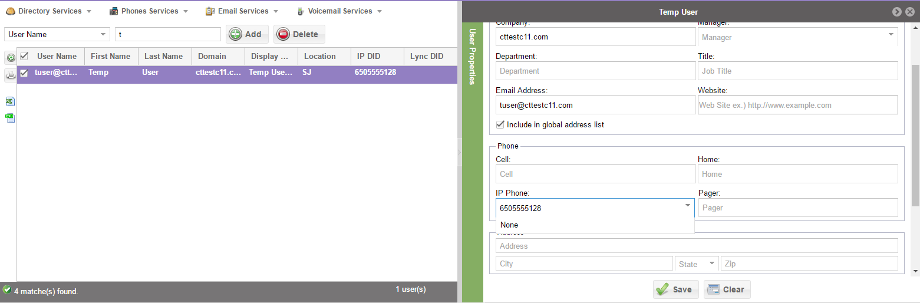Click the Website field
The height and width of the screenshot is (303, 920).
pyautogui.click(x=798, y=105)
